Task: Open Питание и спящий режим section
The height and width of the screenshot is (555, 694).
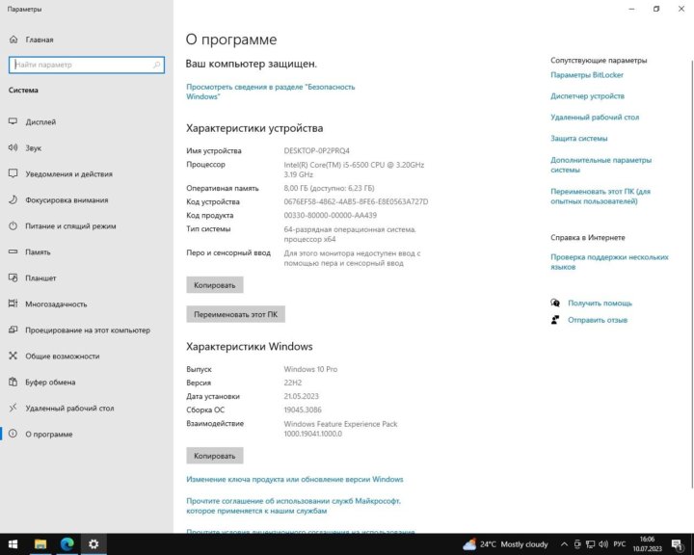Action: 70,226
